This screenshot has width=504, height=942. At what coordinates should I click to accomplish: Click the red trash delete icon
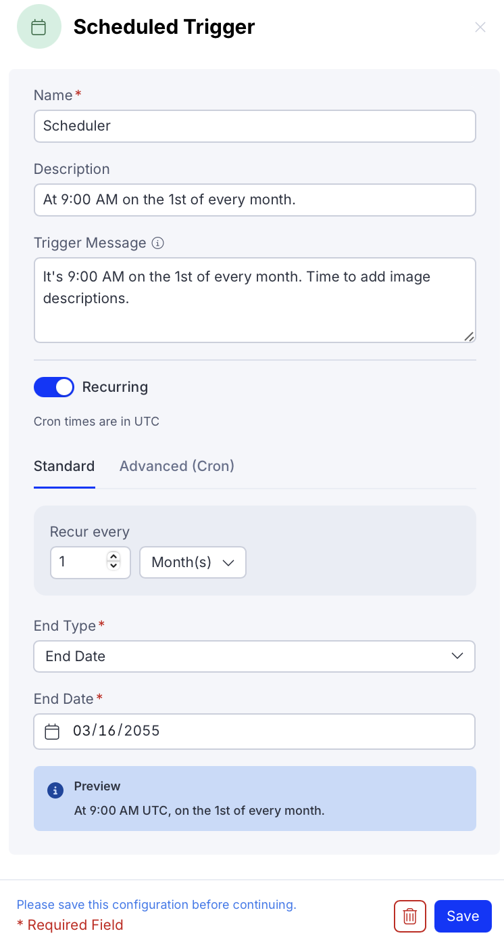click(x=409, y=916)
